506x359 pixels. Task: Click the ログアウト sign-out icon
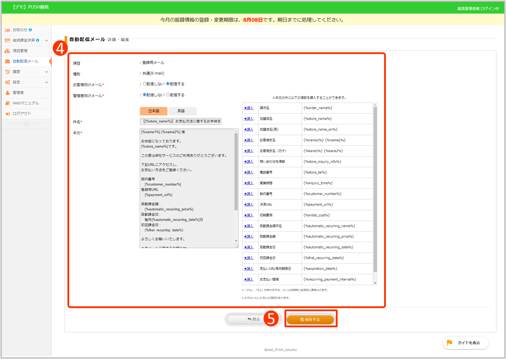(x=8, y=114)
